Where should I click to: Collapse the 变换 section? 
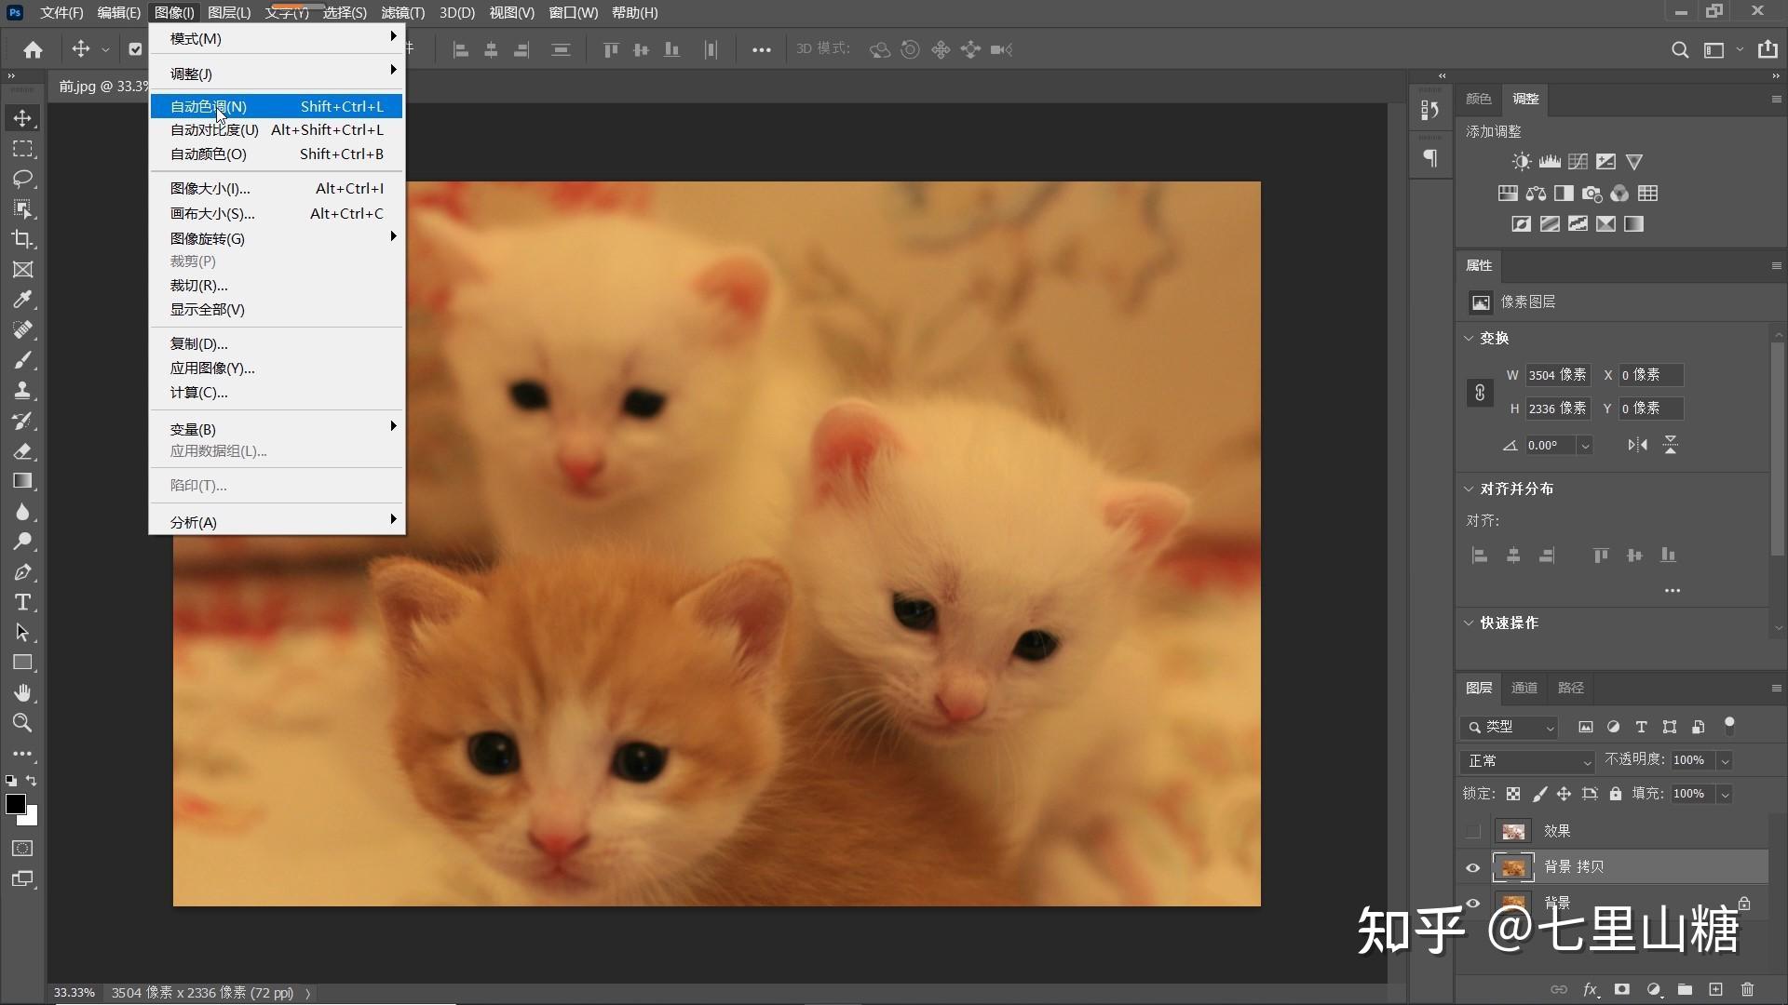coord(1470,338)
